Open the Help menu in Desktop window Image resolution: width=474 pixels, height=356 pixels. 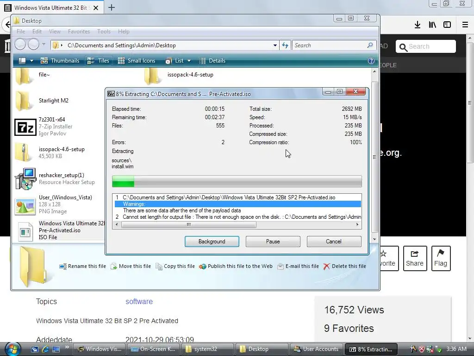click(x=124, y=32)
